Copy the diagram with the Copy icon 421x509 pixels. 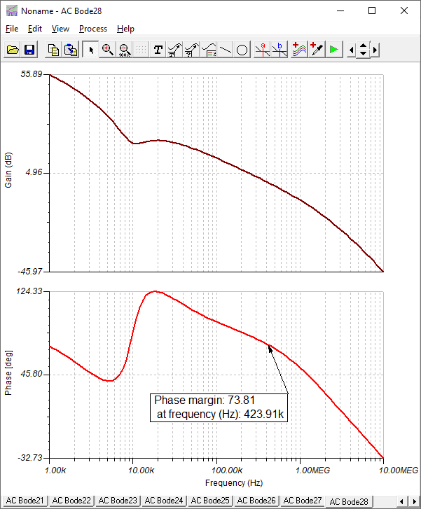(x=53, y=50)
